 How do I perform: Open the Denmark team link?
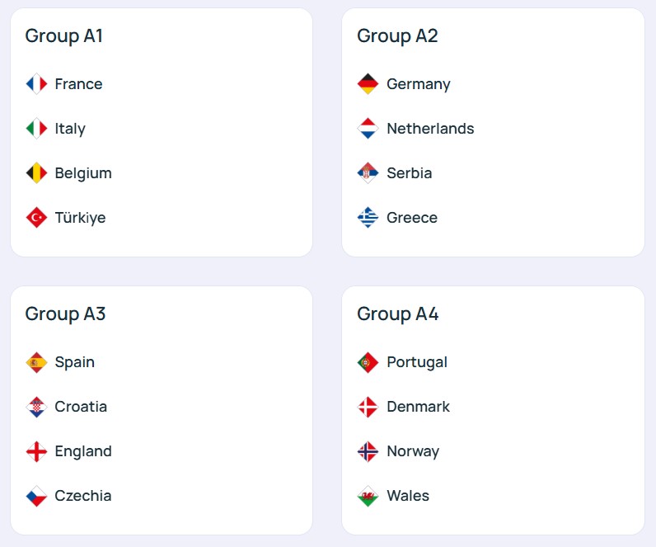point(418,407)
